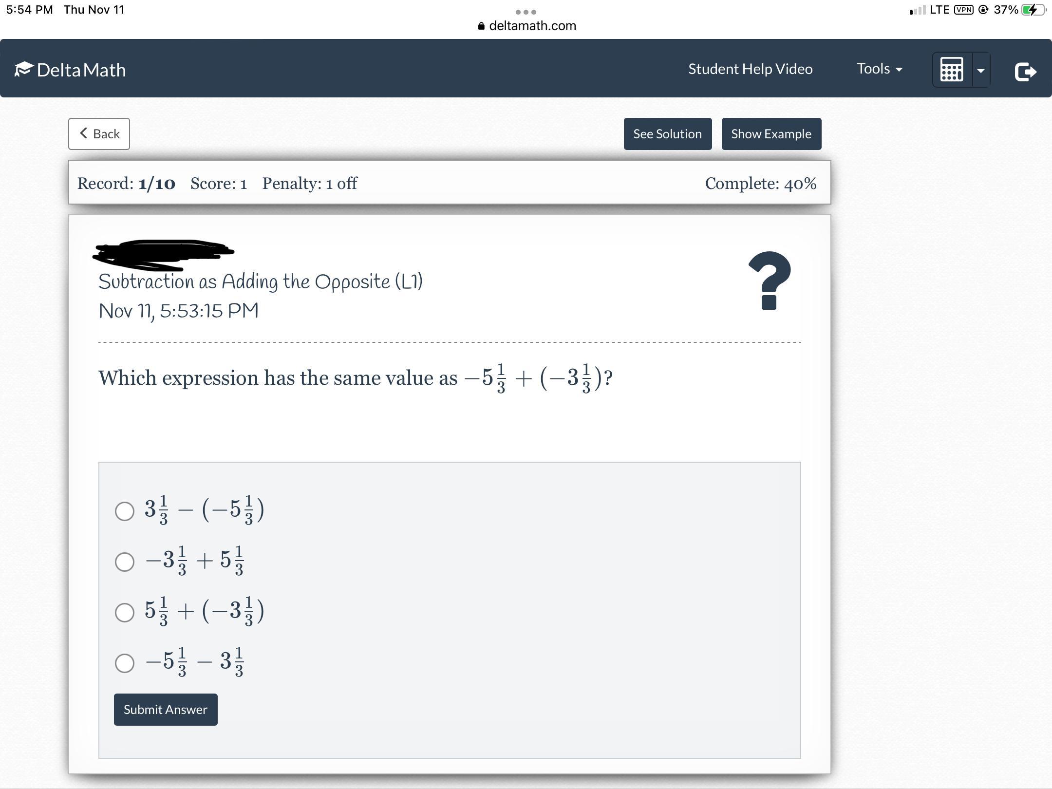Click the large question mark help icon

coord(769,281)
